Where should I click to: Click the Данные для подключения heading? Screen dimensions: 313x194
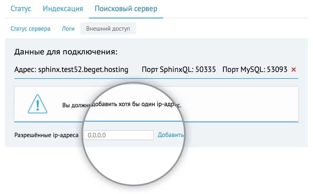[x=66, y=52]
